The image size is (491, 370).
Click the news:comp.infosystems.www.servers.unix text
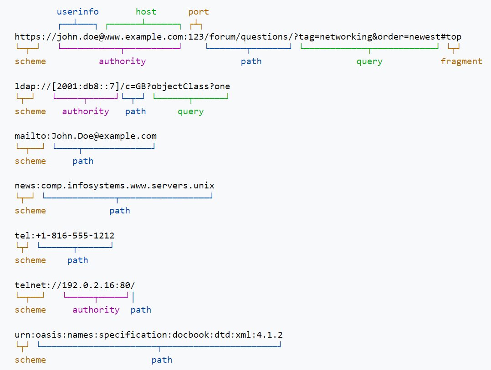pyautogui.click(x=114, y=186)
